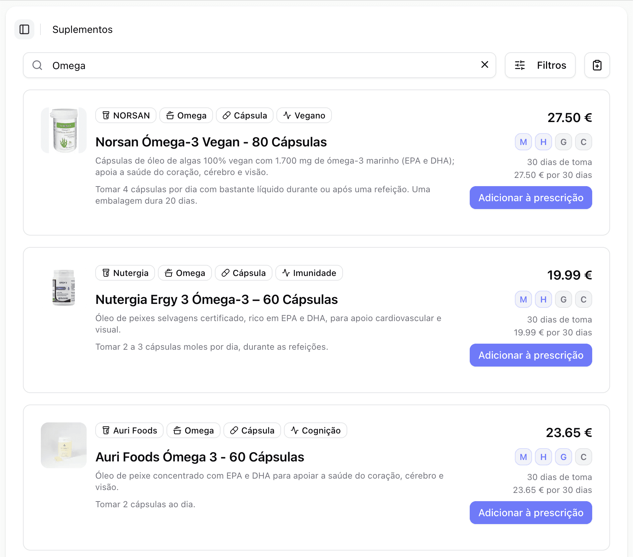Click H badge on Norsan card
This screenshot has width=633, height=557.
tap(543, 142)
